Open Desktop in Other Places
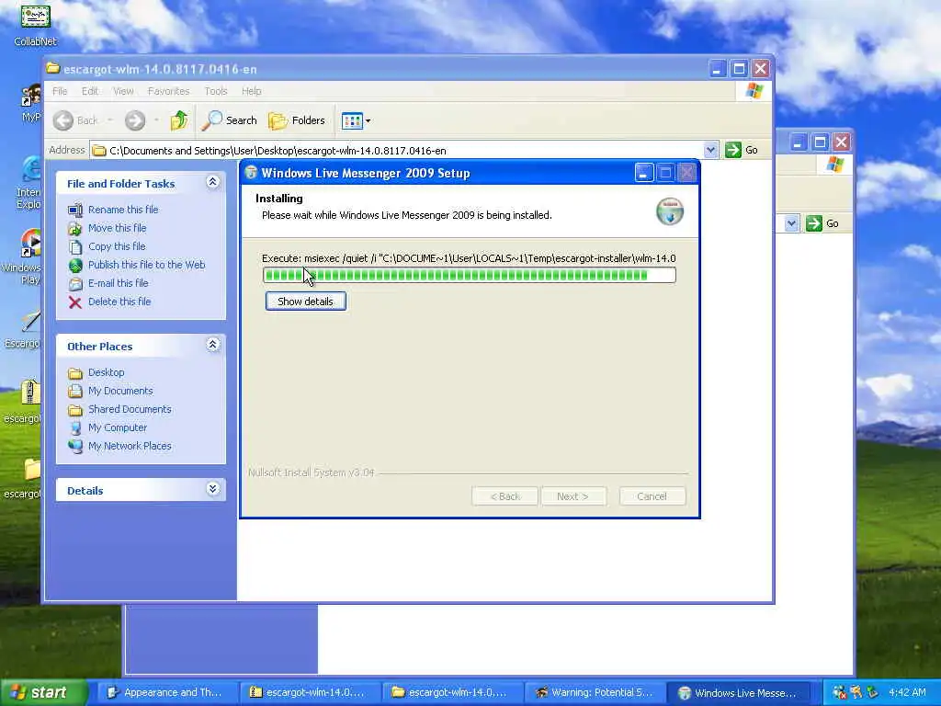 107,372
